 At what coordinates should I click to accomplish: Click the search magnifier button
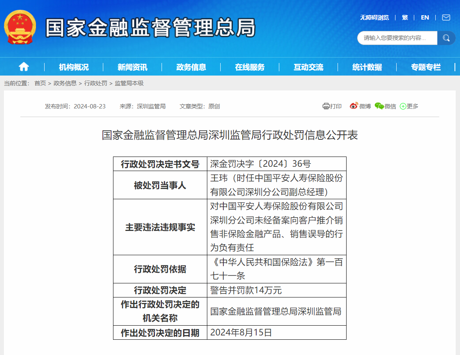446,38
